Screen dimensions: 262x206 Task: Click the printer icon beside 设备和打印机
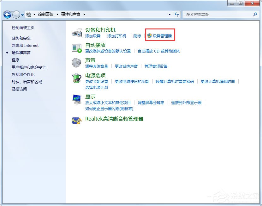pos(76,32)
